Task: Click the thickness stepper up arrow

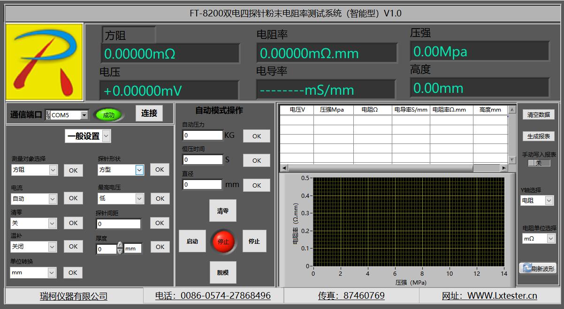Action: (120, 245)
